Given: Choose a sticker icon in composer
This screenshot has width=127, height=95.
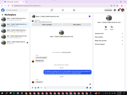Looking at the screenshot, I should click(x=38, y=88).
